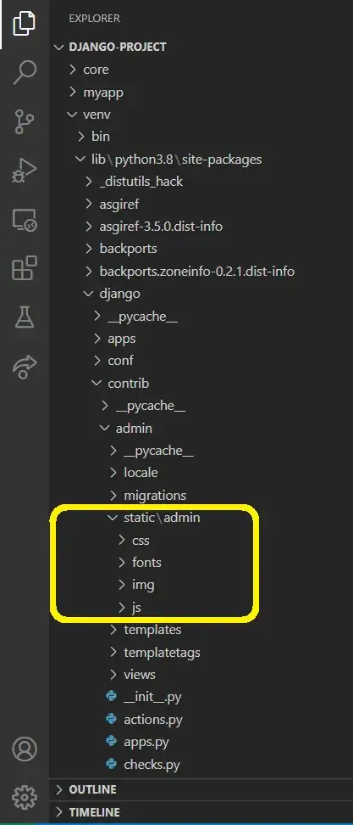Expand the myapp folder
Screen dimensions: 353x825
(x=201, y=92)
